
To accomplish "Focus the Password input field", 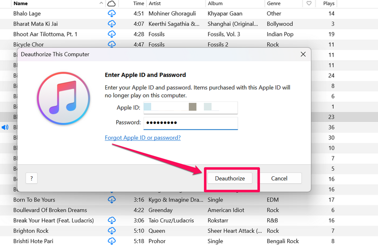I will pyautogui.click(x=190, y=123).
